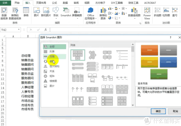Screen dimensions: 181x126
Task: Click the OK (确定) button
Action: (x=158, y=111)
